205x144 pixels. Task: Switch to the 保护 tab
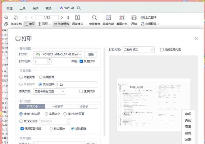[x=36, y=8]
